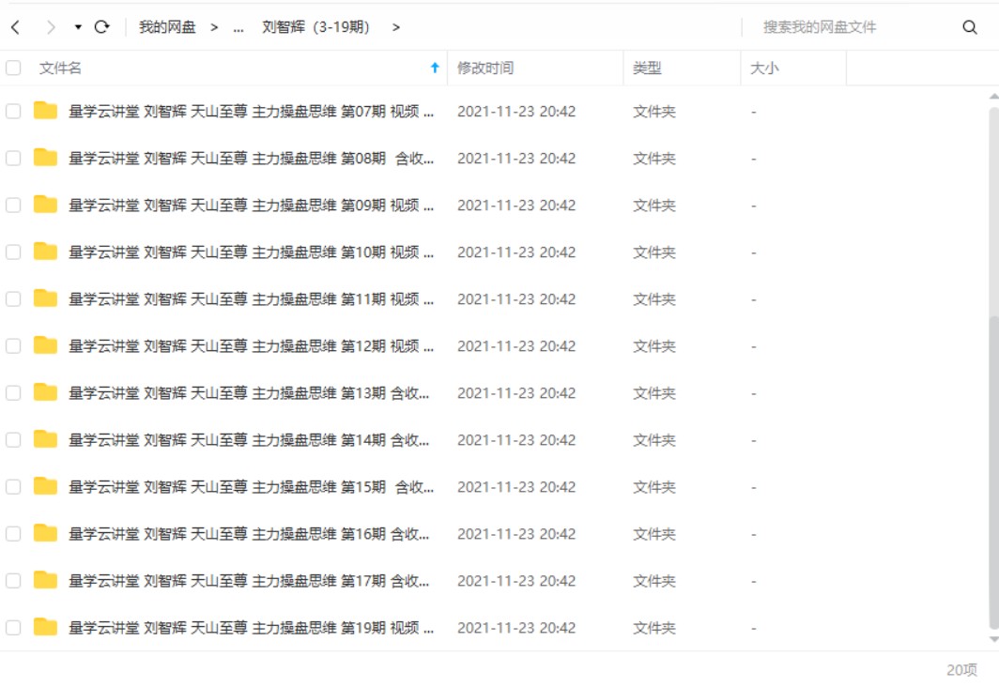
Task: Click the 20项 item count
Action: [961, 670]
